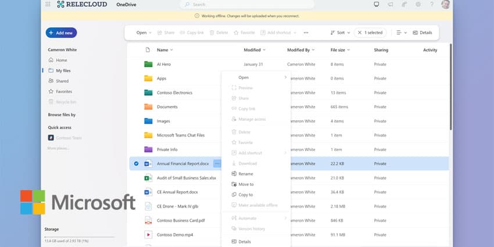Screen dimensions: 494x247
Task: Click the PDF icon for Contoso Business Card
Action: pos(148,220)
